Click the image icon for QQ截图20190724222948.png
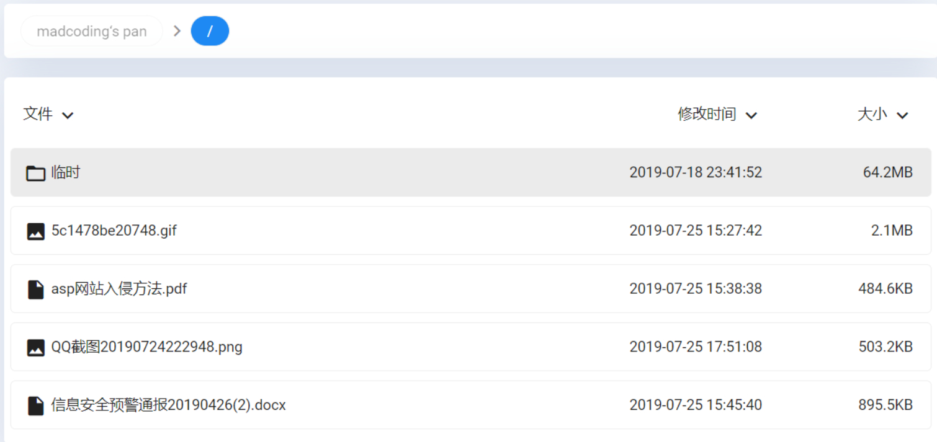937x442 pixels. tap(35, 347)
